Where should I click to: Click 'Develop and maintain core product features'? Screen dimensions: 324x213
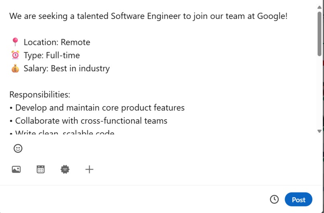point(100,108)
